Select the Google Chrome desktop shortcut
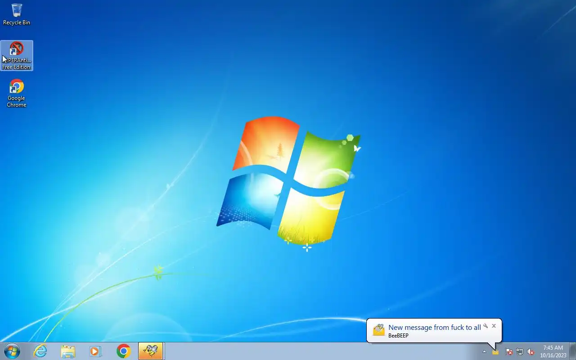 pyautogui.click(x=17, y=94)
